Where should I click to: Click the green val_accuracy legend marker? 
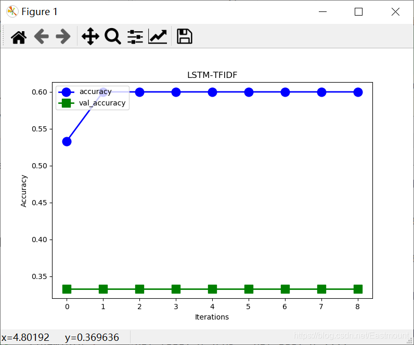click(x=66, y=103)
